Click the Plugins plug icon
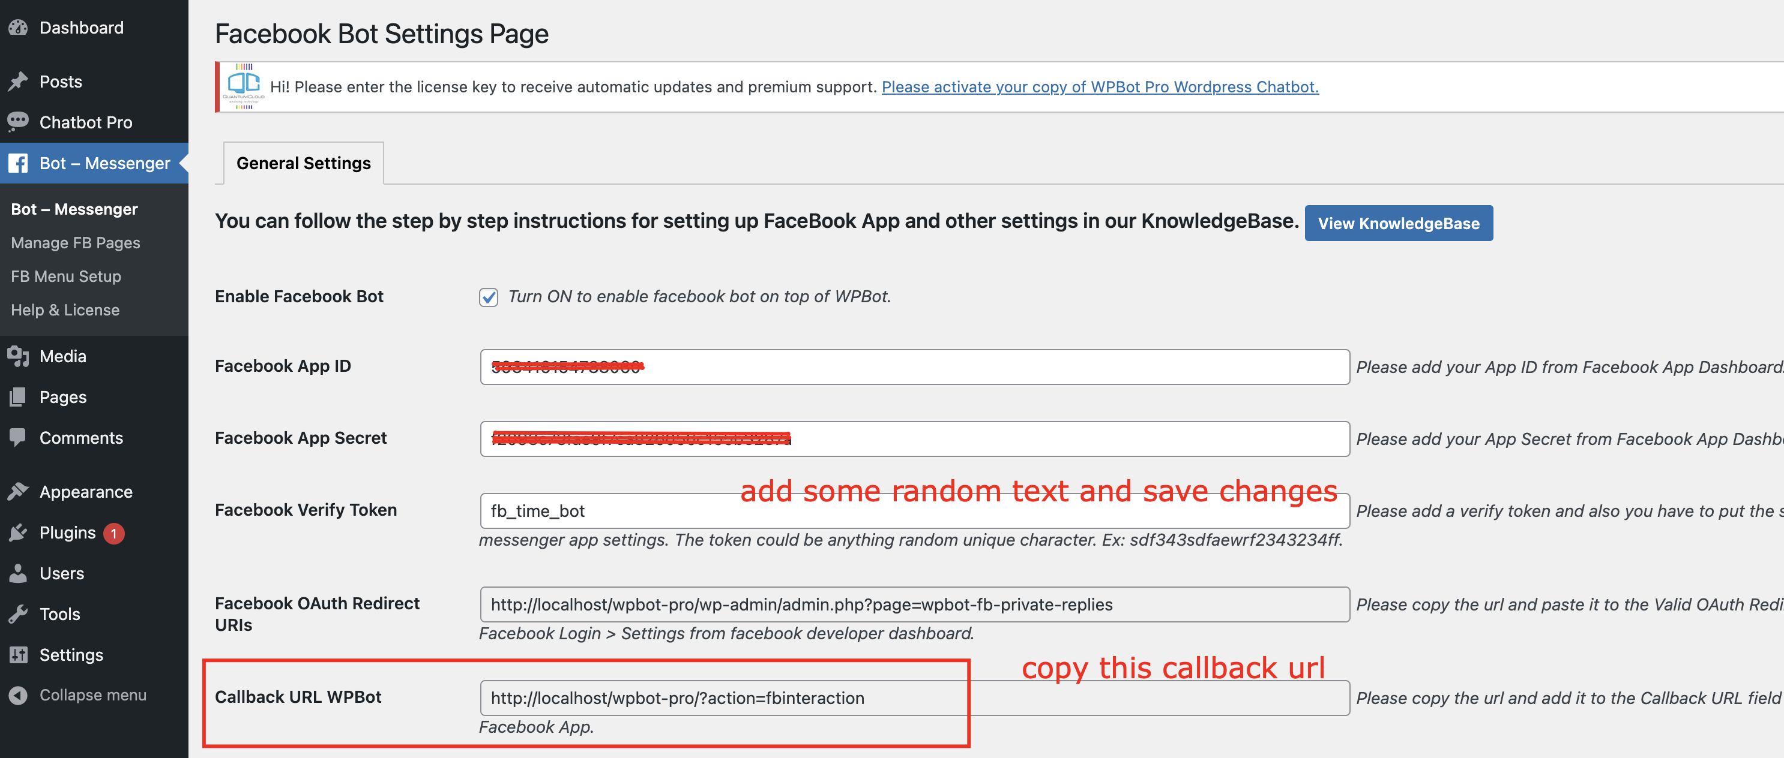This screenshot has width=1784, height=758. point(18,533)
